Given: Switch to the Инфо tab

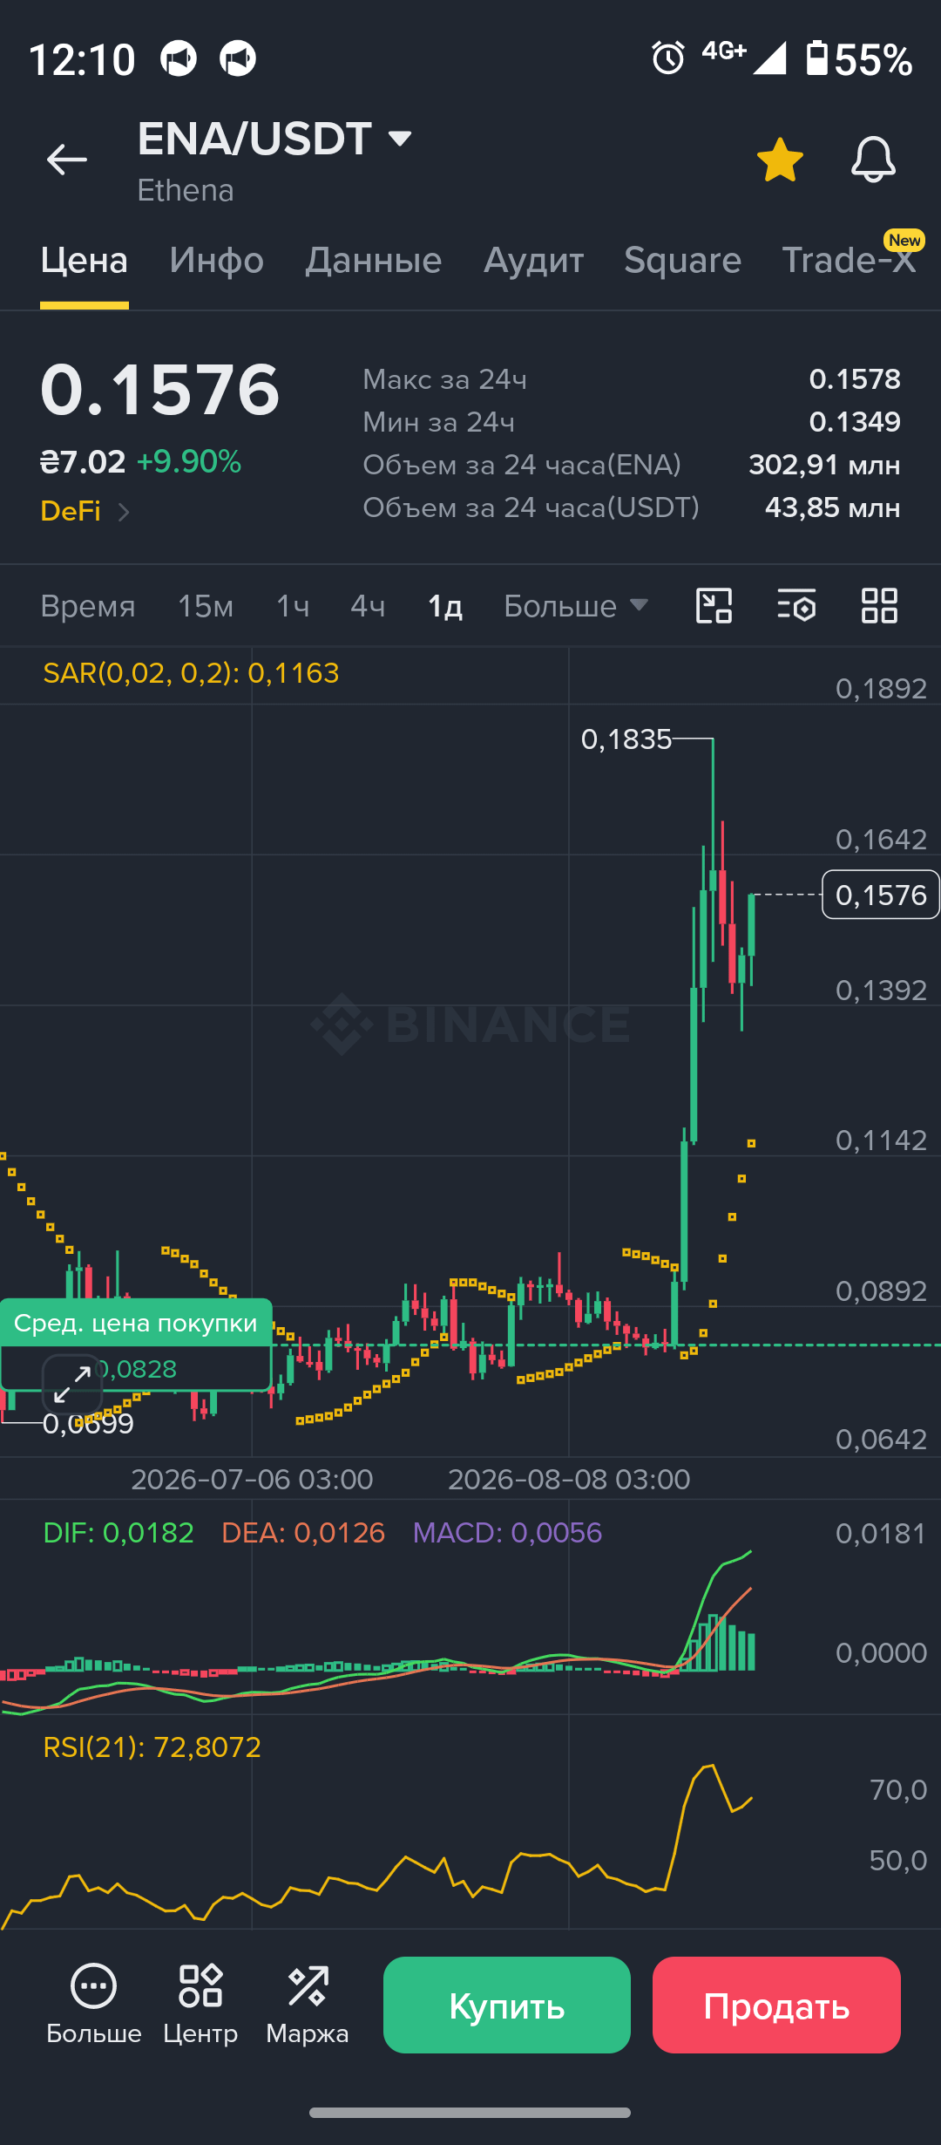Looking at the screenshot, I should click(216, 260).
